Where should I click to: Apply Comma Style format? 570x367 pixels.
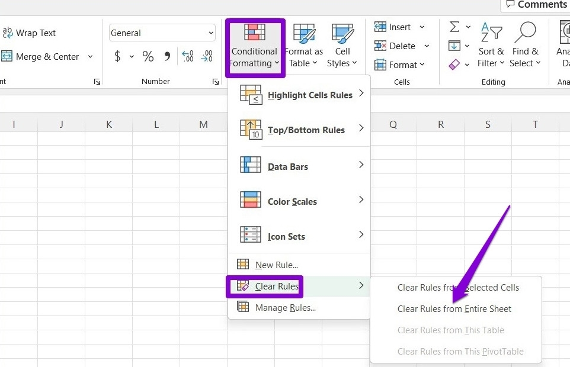click(x=167, y=56)
